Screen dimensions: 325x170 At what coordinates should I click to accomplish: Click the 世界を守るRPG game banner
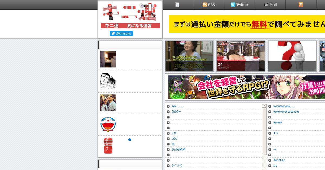pos(246,87)
